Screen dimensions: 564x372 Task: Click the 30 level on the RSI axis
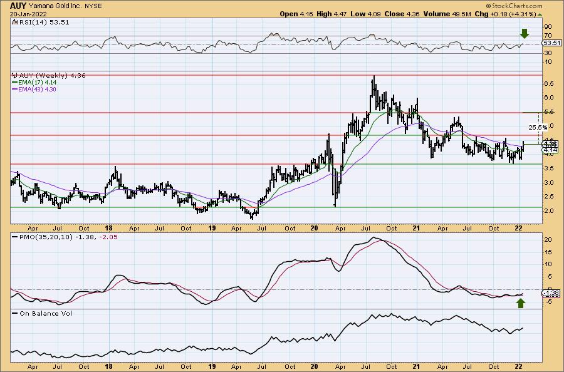pyautogui.click(x=548, y=53)
